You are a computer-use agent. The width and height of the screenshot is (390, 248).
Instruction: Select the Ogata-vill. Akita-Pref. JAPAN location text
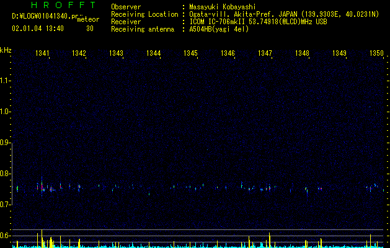[x=284, y=14]
